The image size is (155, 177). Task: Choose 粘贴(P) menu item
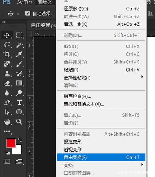pyautogui.click(x=101, y=70)
